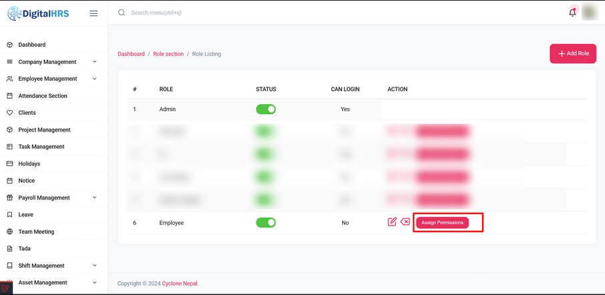The image size is (605, 295).
Task: Click the Add Role button
Action: click(573, 53)
